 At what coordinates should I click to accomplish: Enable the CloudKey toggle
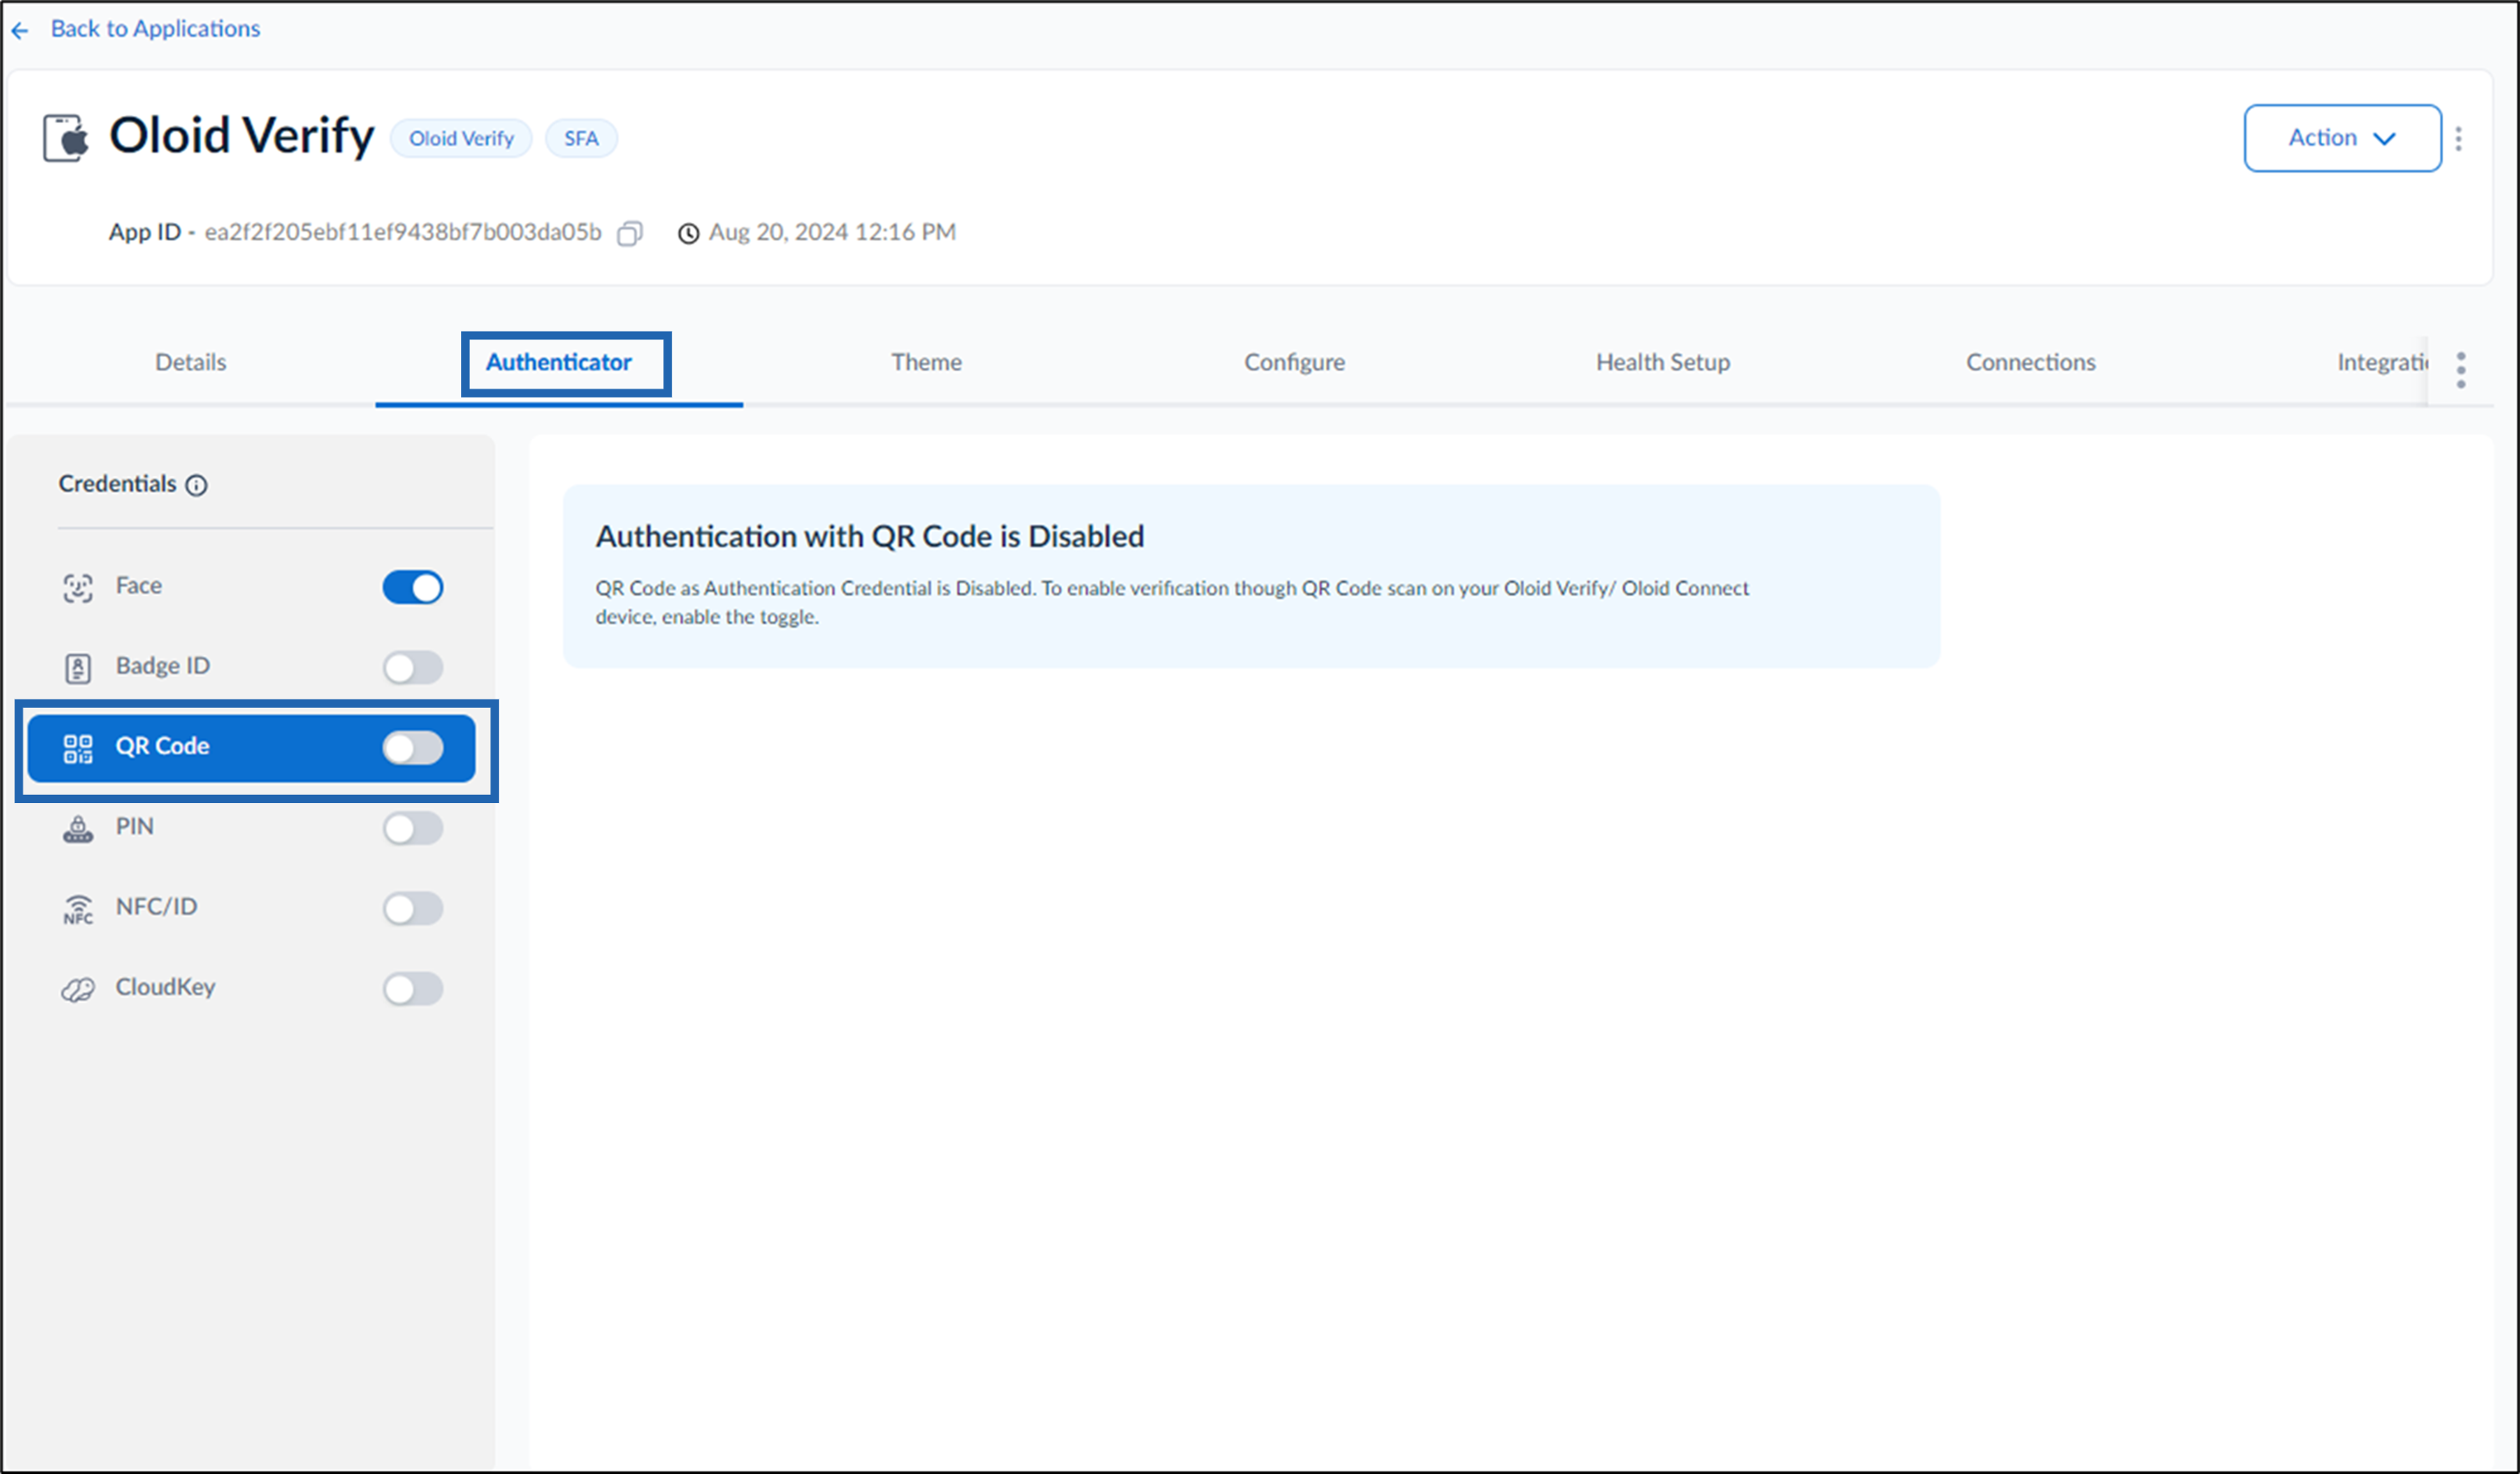click(x=413, y=988)
